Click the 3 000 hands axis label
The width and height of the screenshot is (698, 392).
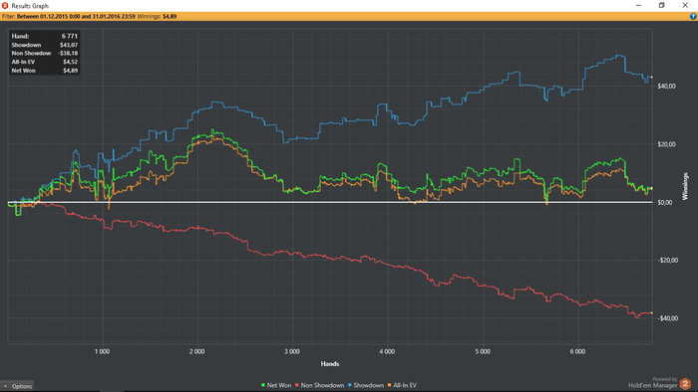[x=292, y=351]
